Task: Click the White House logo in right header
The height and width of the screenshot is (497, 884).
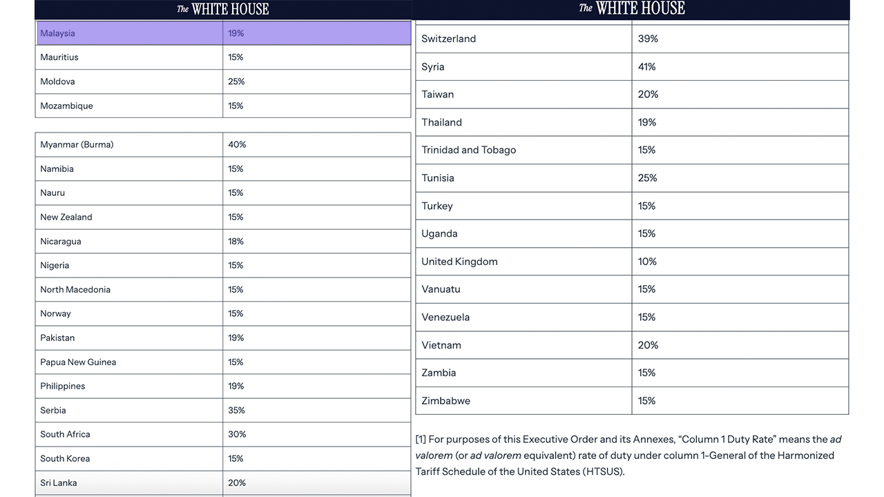Action: pos(632,8)
